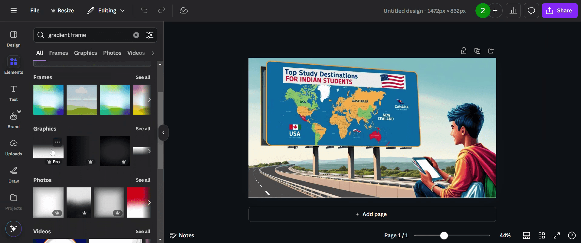The image size is (581, 243).
Task: Open the Elements sidebar panel
Action: (x=14, y=65)
